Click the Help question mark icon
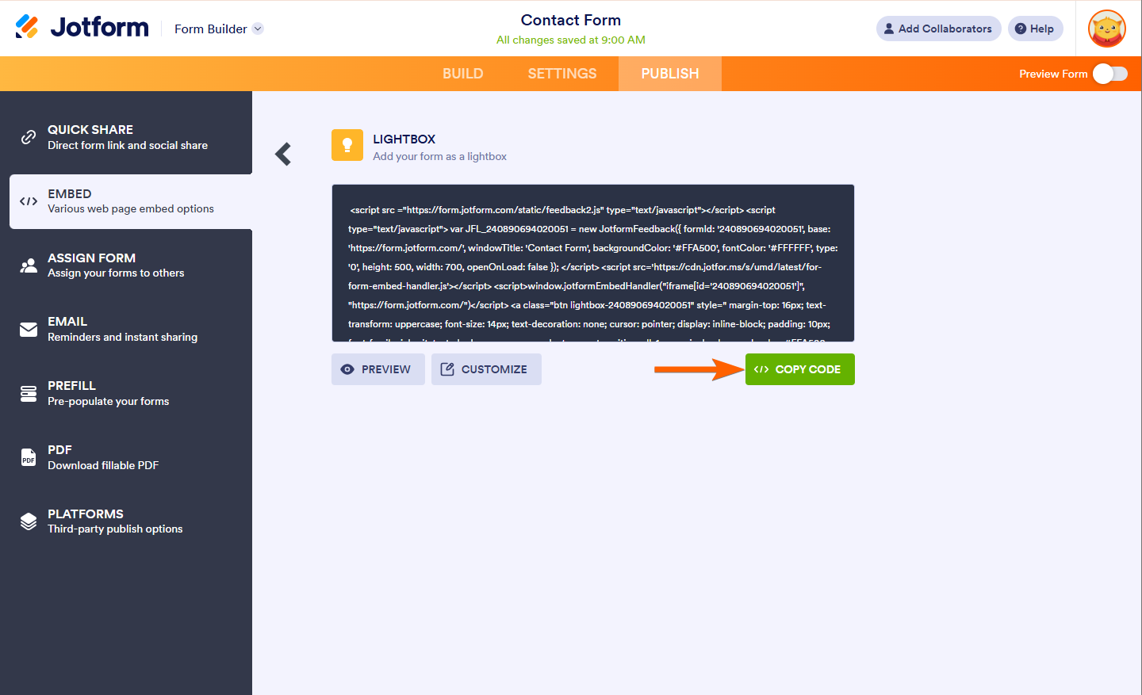 1021,29
